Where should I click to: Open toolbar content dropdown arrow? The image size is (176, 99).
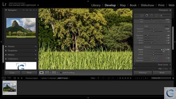point(130,73)
